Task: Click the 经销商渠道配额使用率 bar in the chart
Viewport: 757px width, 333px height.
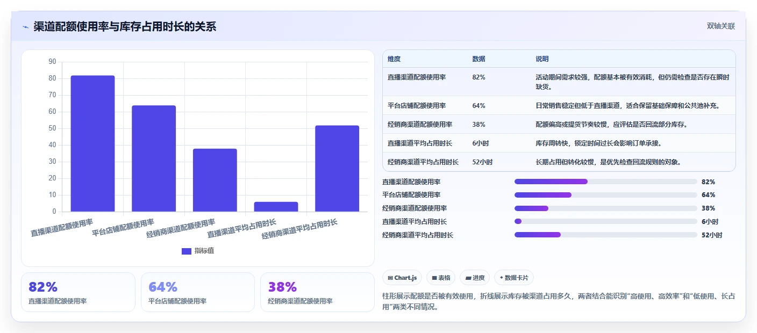Action: 215,180
